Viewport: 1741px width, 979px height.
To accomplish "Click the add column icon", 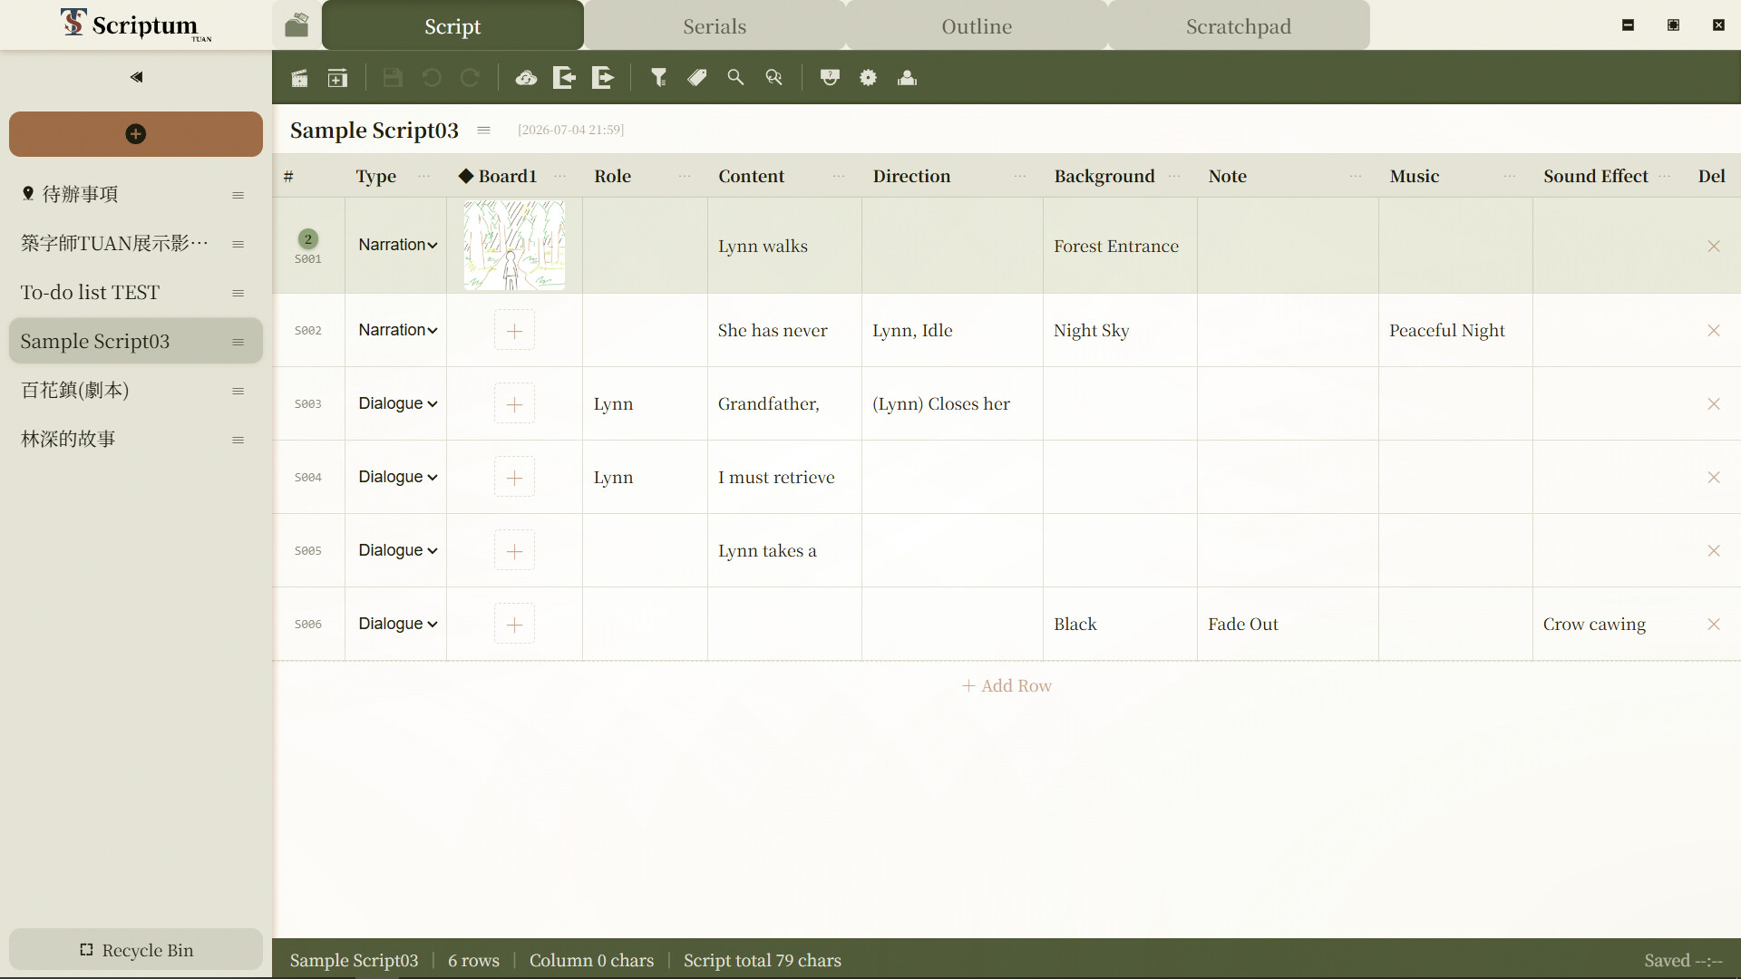I will click(337, 78).
